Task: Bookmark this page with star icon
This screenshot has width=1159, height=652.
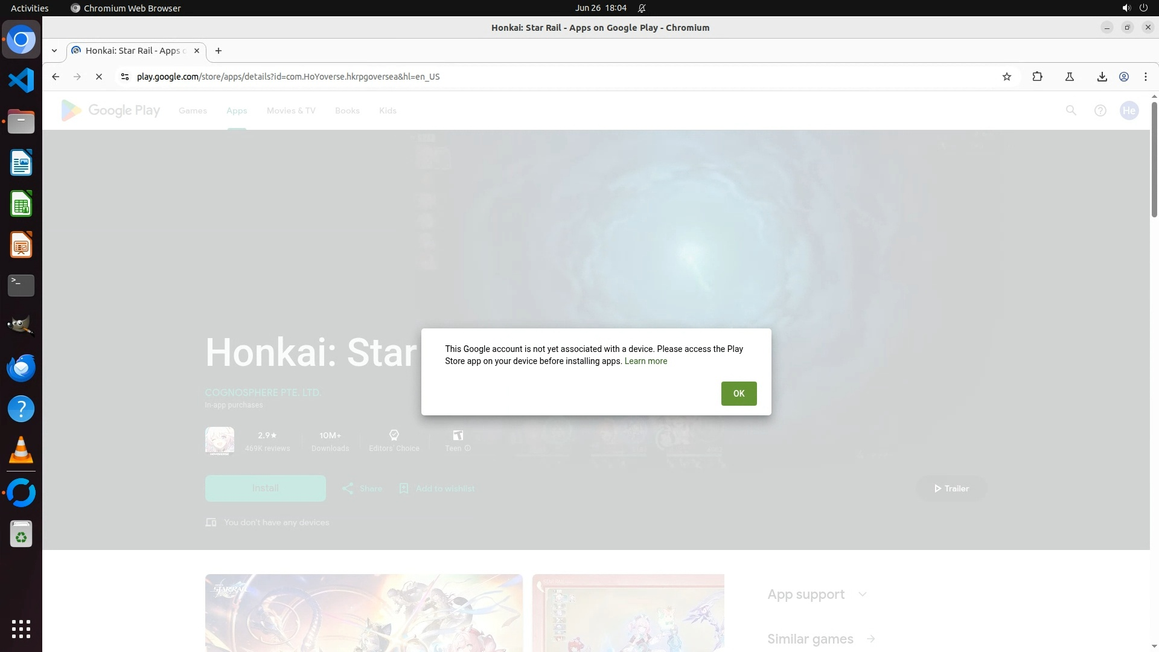Action: pos(1006,77)
